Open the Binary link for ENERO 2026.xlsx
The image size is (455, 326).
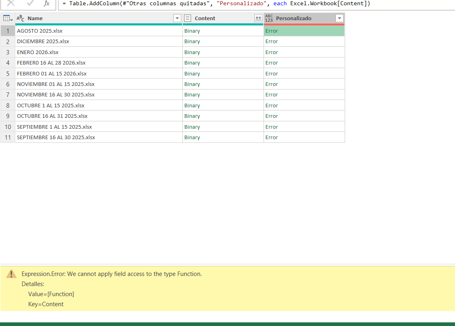pyautogui.click(x=192, y=52)
